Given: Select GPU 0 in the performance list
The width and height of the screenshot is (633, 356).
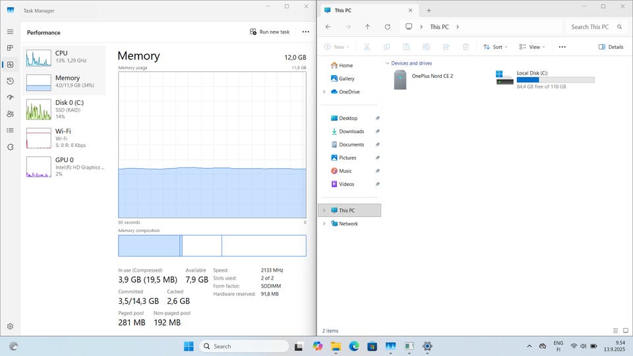Looking at the screenshot, I should coord(65,166).
